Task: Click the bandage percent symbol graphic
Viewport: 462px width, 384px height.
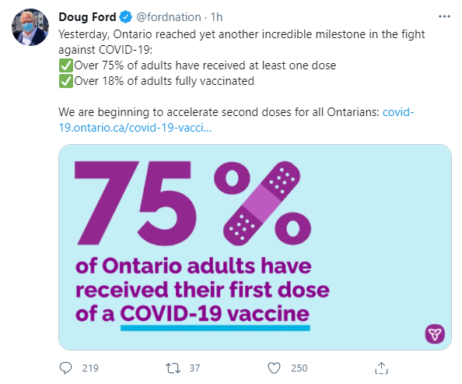Action: [262, 203]
